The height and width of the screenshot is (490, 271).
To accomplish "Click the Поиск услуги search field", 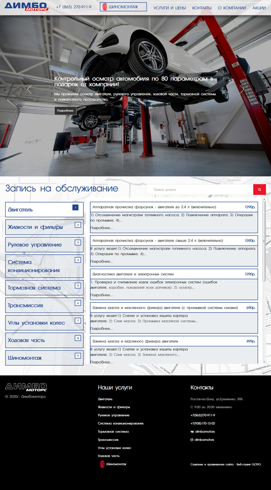I will tap(199, 190).
